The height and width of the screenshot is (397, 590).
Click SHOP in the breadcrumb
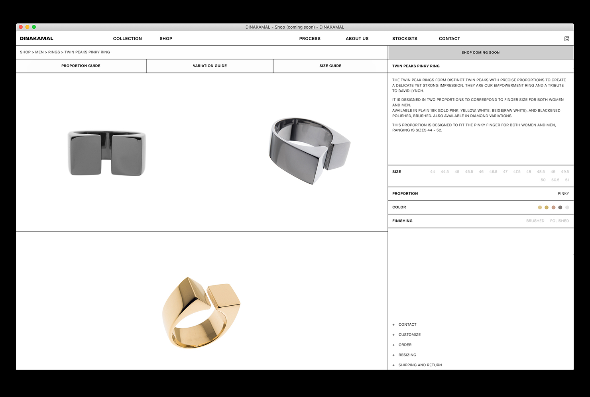(25, 52)
